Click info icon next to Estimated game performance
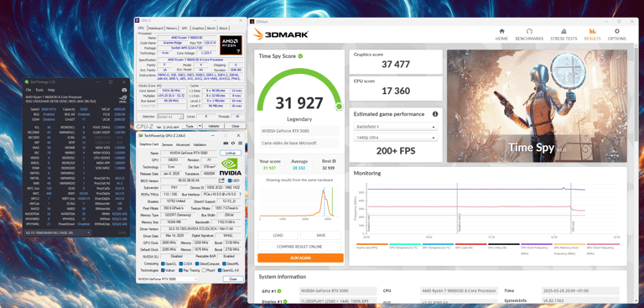The height and width of the screenshot is (308, 644). pyautogui.click(x=435, y=114)
